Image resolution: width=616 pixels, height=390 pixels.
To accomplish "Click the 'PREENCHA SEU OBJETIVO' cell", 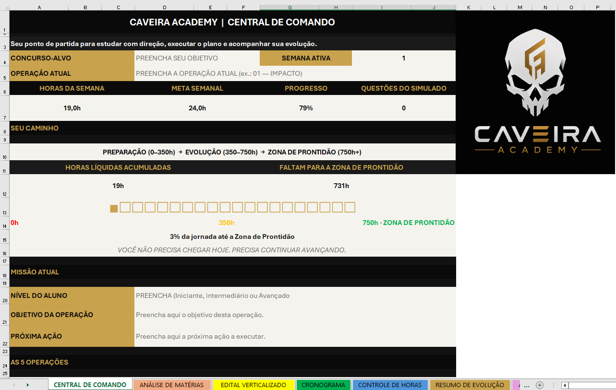I will tap(197, 58).
